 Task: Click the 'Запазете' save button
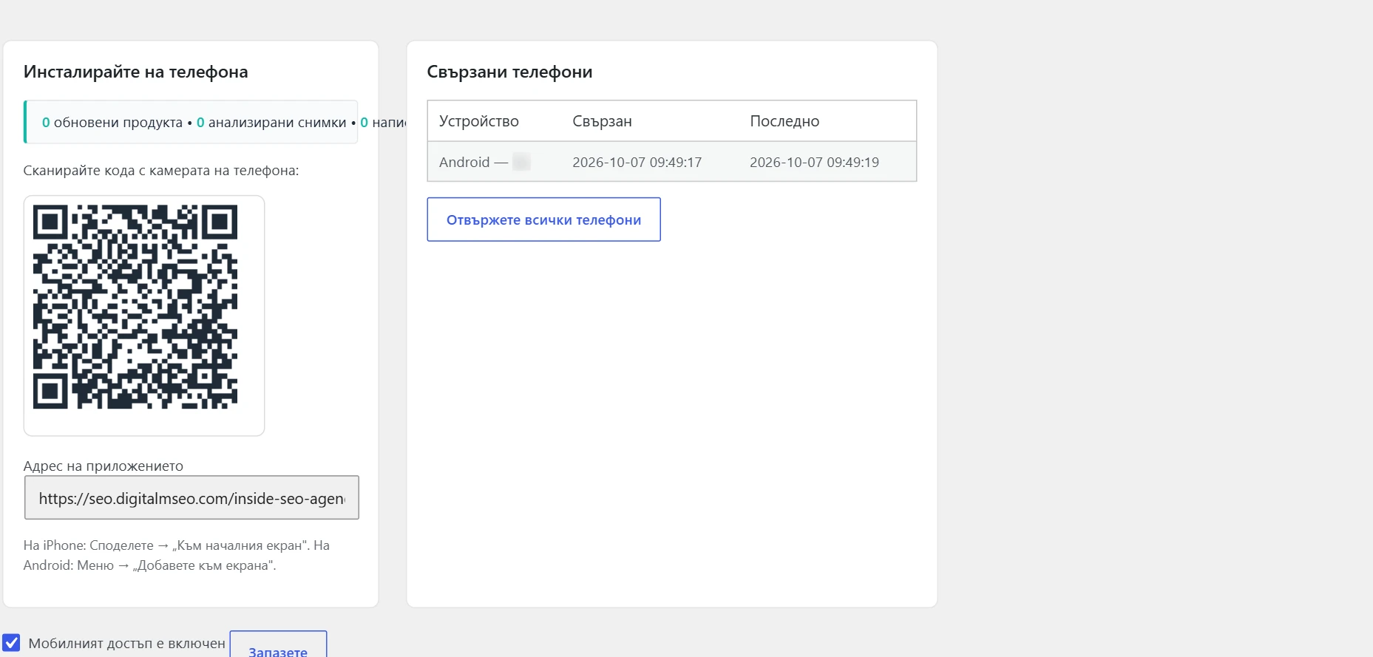click(x=278, y=644)
